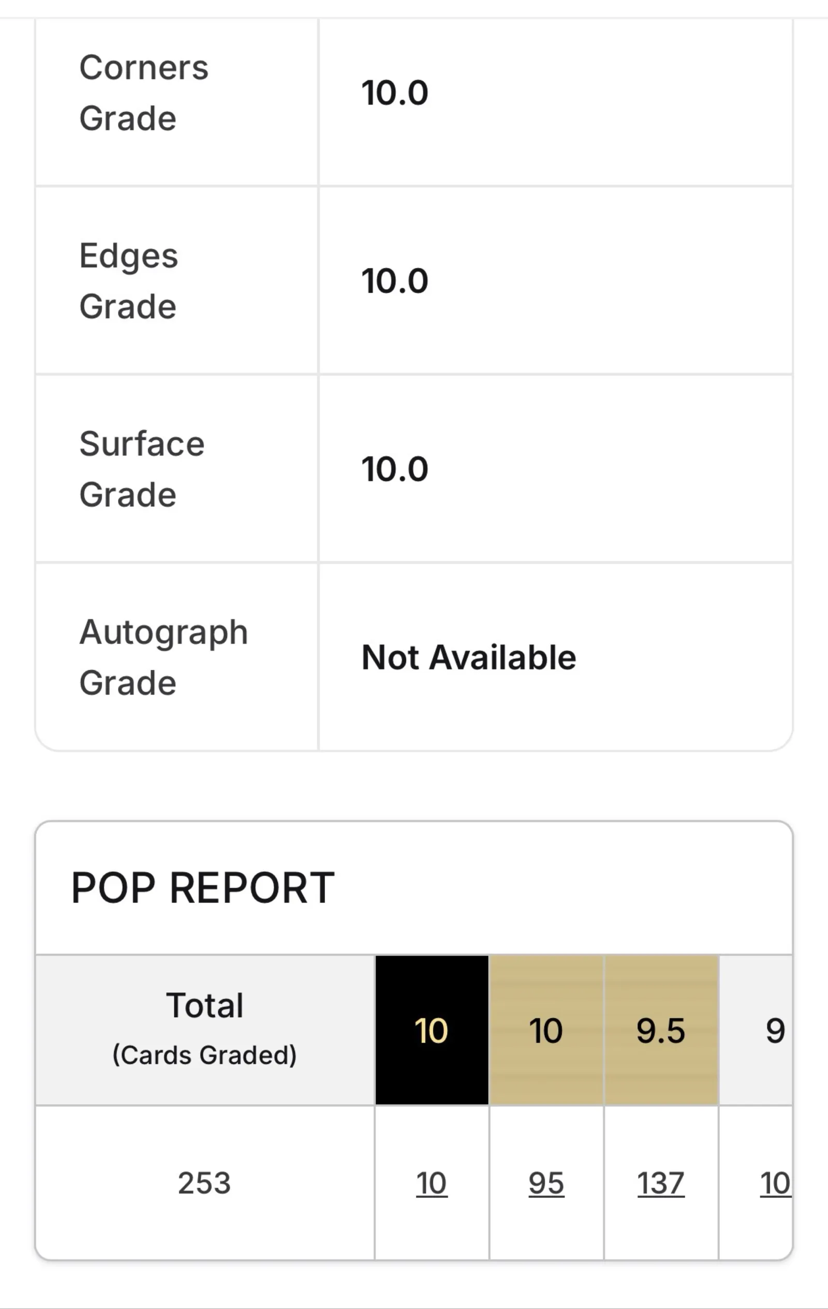The image size is (828, 1309).
Task: Select the gold 9.5 grade column header
Action: click(x=660, y=1030)
